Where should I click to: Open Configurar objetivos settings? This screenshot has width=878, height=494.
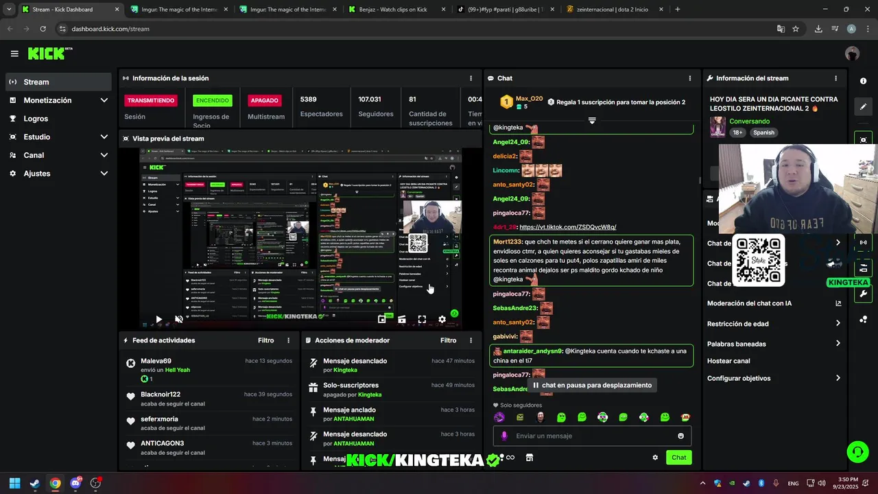[774, 378]
